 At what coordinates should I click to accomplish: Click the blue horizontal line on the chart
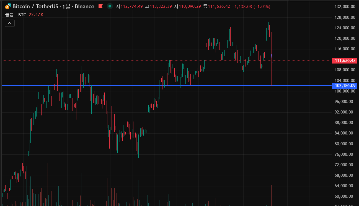coord(166,86)
